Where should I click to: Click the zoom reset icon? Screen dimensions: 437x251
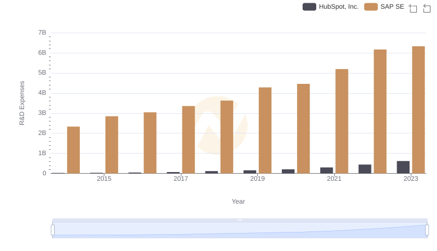click(427, 8)
